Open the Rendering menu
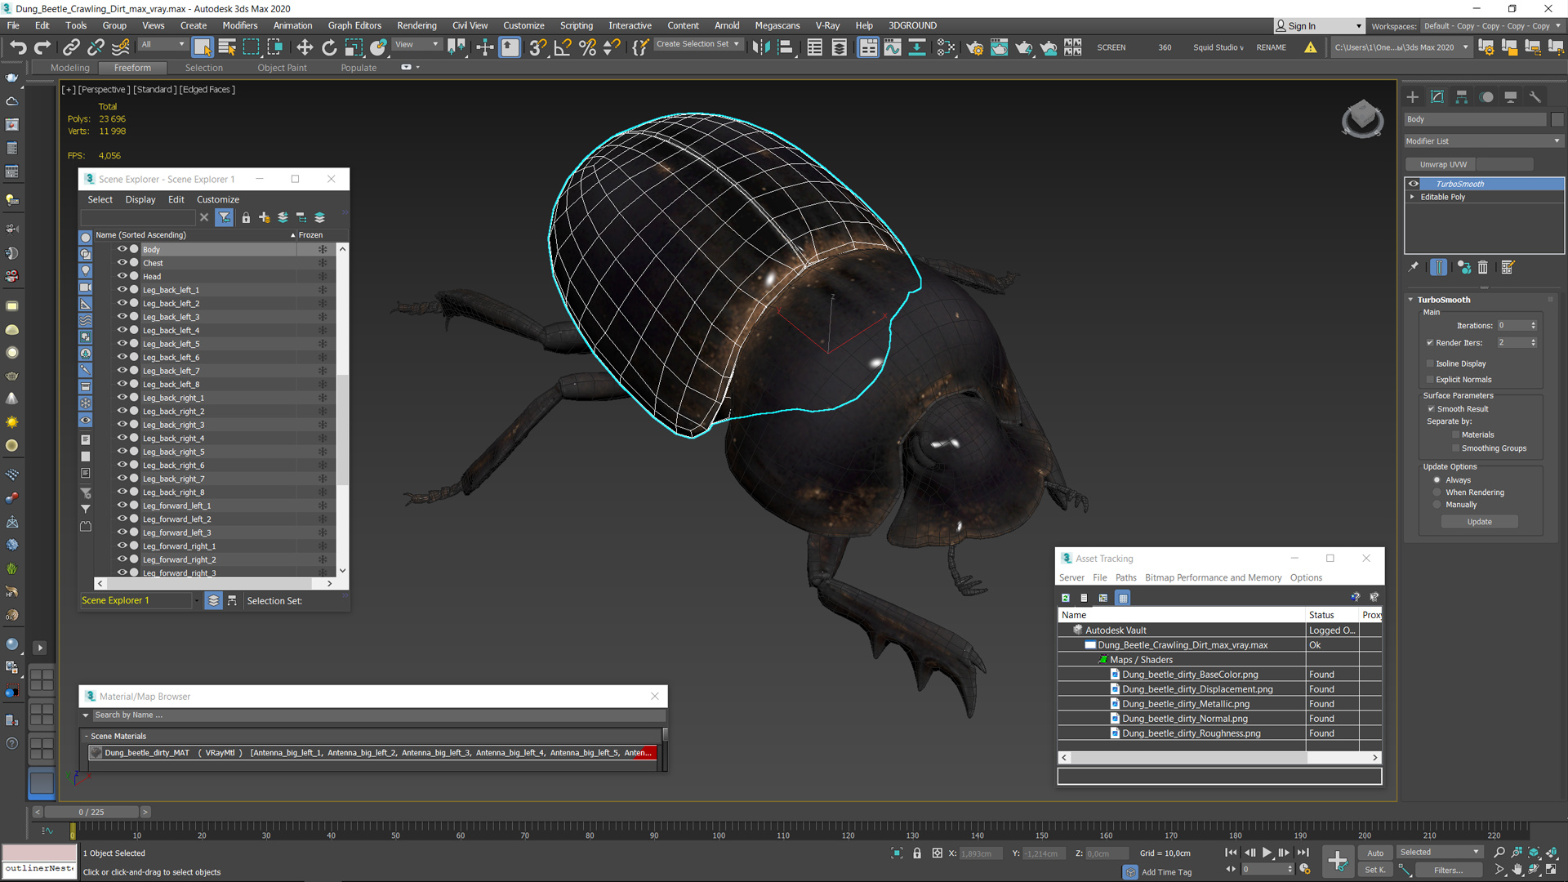This screenshot has width=1568, height=882. (x=416, y=25)
